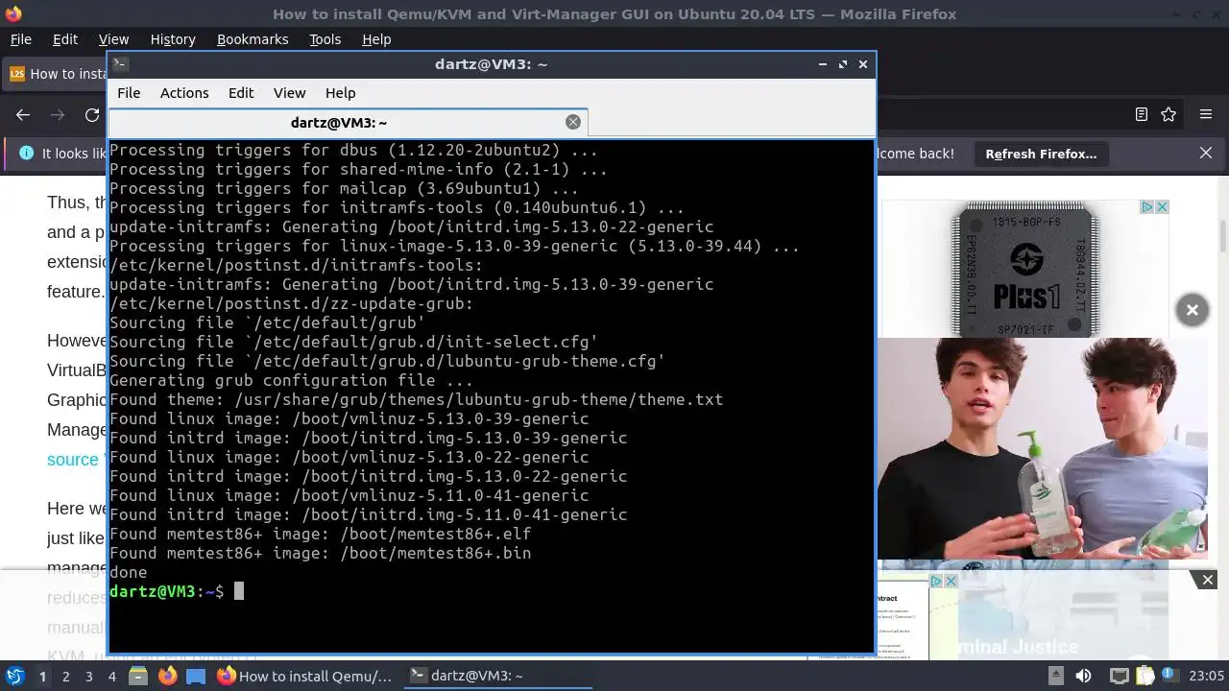Image resolution: width=1229 pixels, height=691 pixels.
Task: Go forward in Firefox
Action: coord(58,115)
